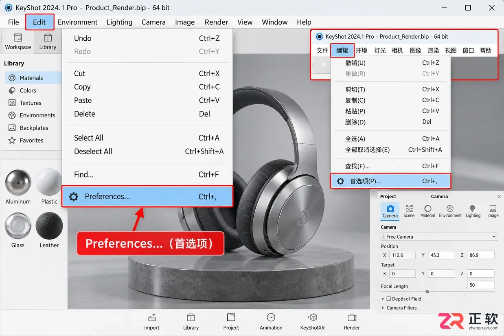Open the Project button in the bottom toolbar
Screen dimensions: 504x336
point(231,322)
